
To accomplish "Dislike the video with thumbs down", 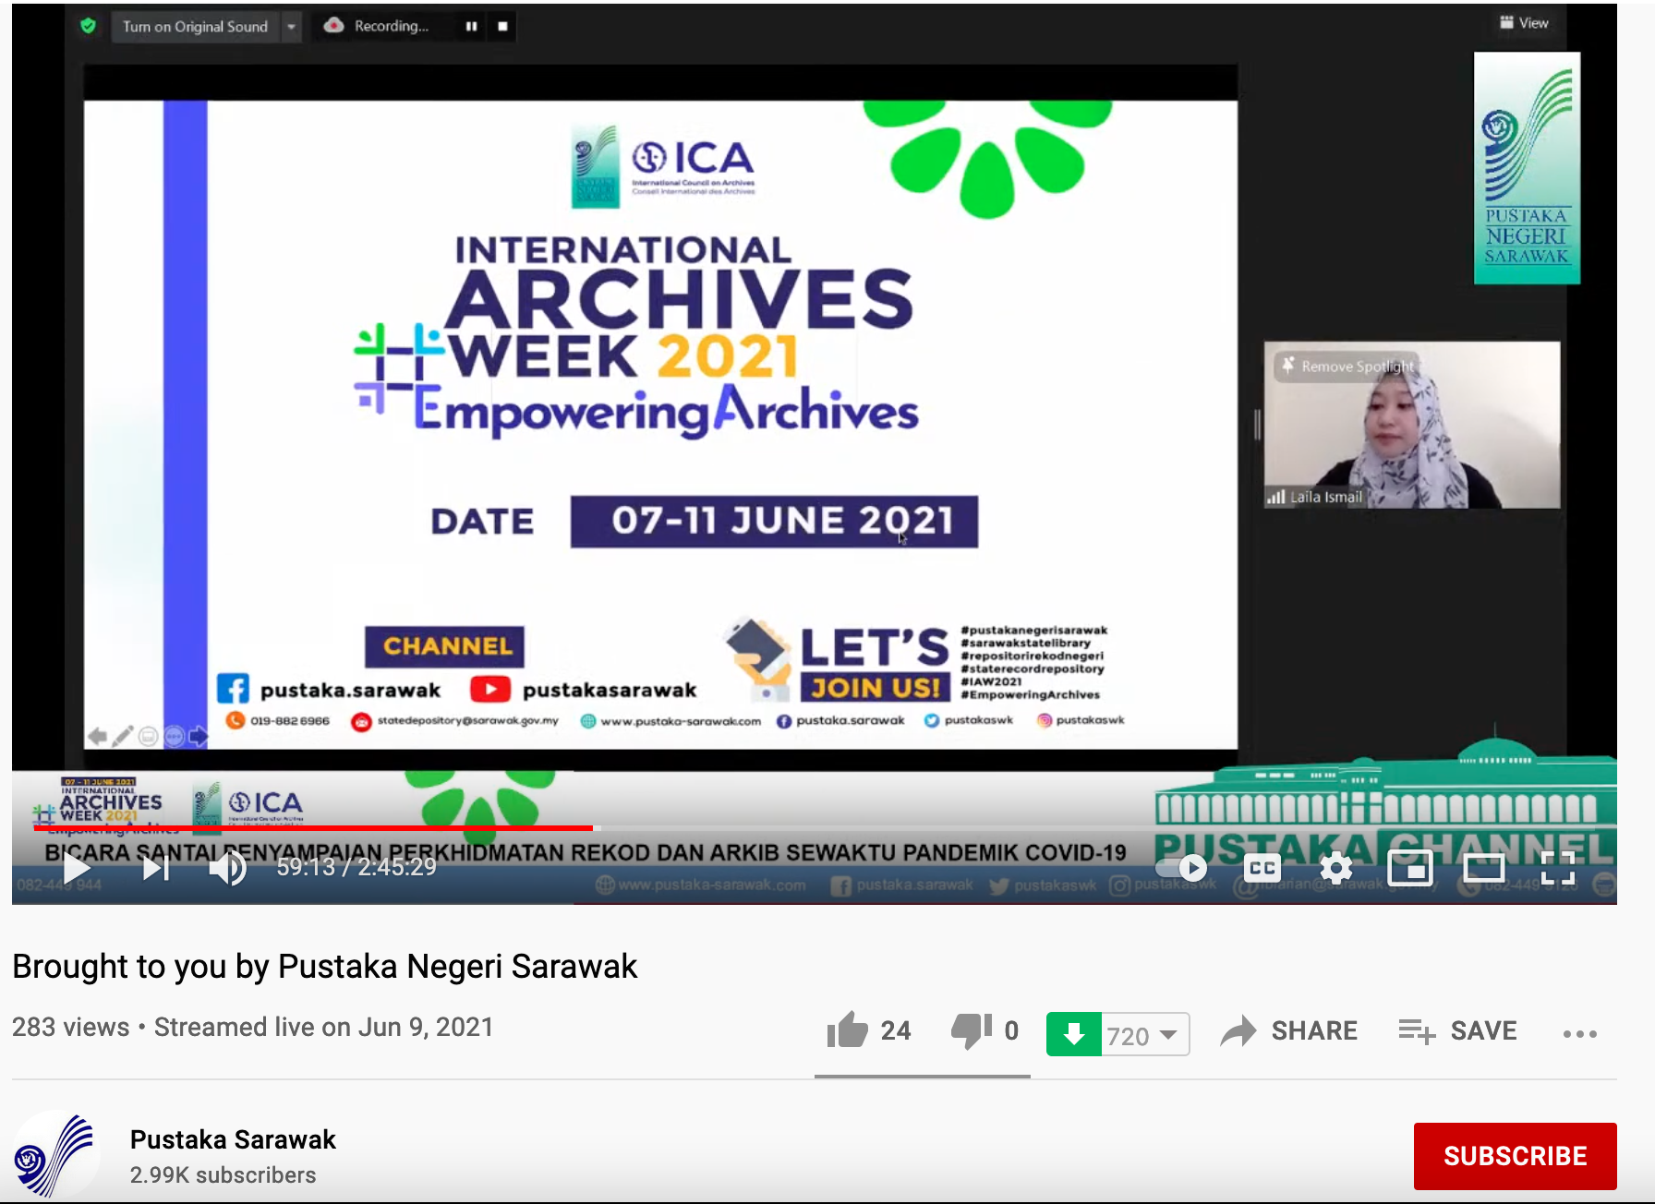I will coord(972,1030).
